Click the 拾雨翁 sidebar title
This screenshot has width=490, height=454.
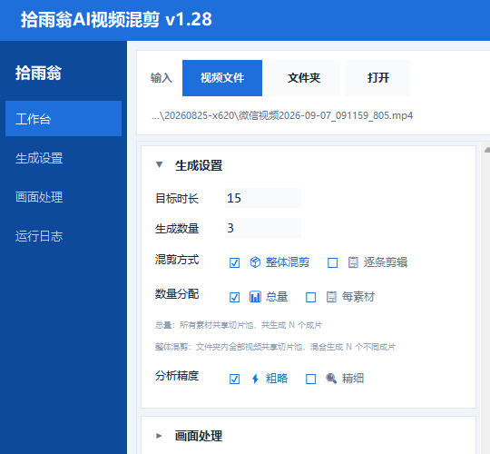pyautogui.click(x=38, y=73)
